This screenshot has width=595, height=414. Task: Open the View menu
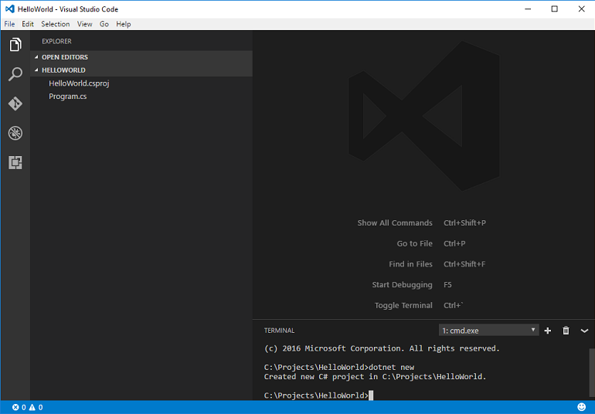[x=85, y=24]
